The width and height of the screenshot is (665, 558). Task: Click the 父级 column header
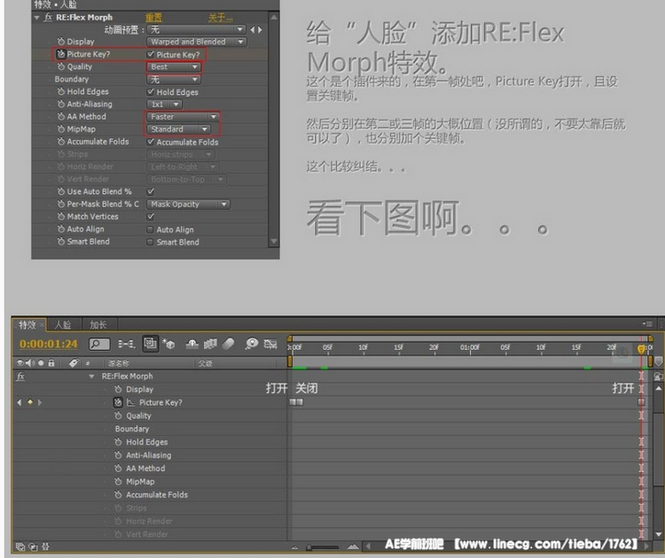[x=206, y=363]
